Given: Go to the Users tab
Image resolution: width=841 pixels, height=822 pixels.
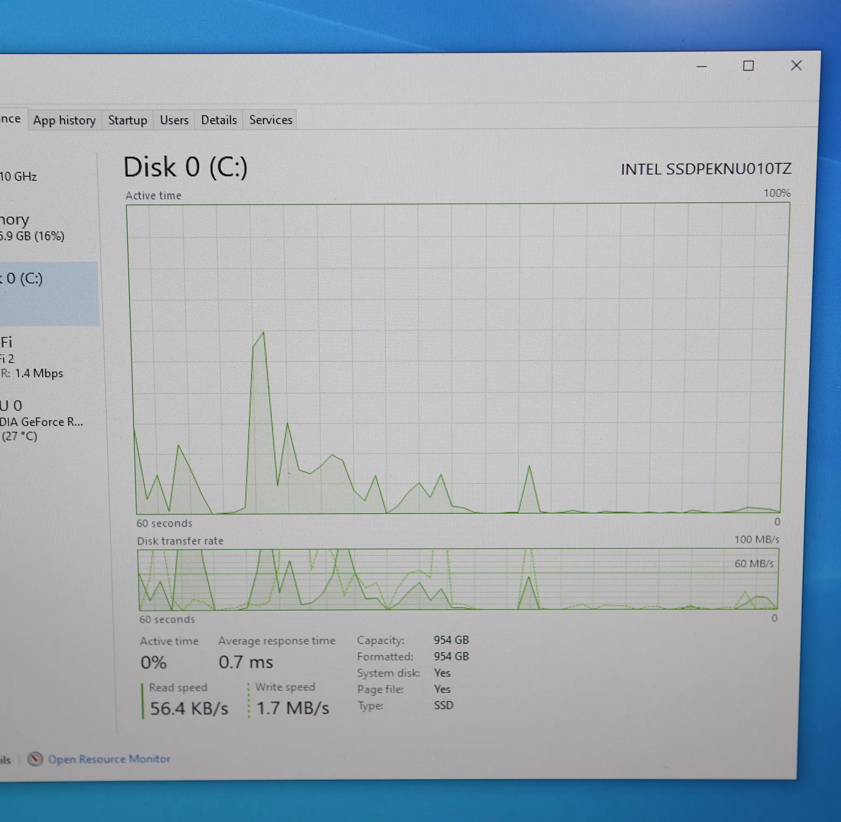Looking at the screenshot, I should pyautogui.click(x=174, y=120).
